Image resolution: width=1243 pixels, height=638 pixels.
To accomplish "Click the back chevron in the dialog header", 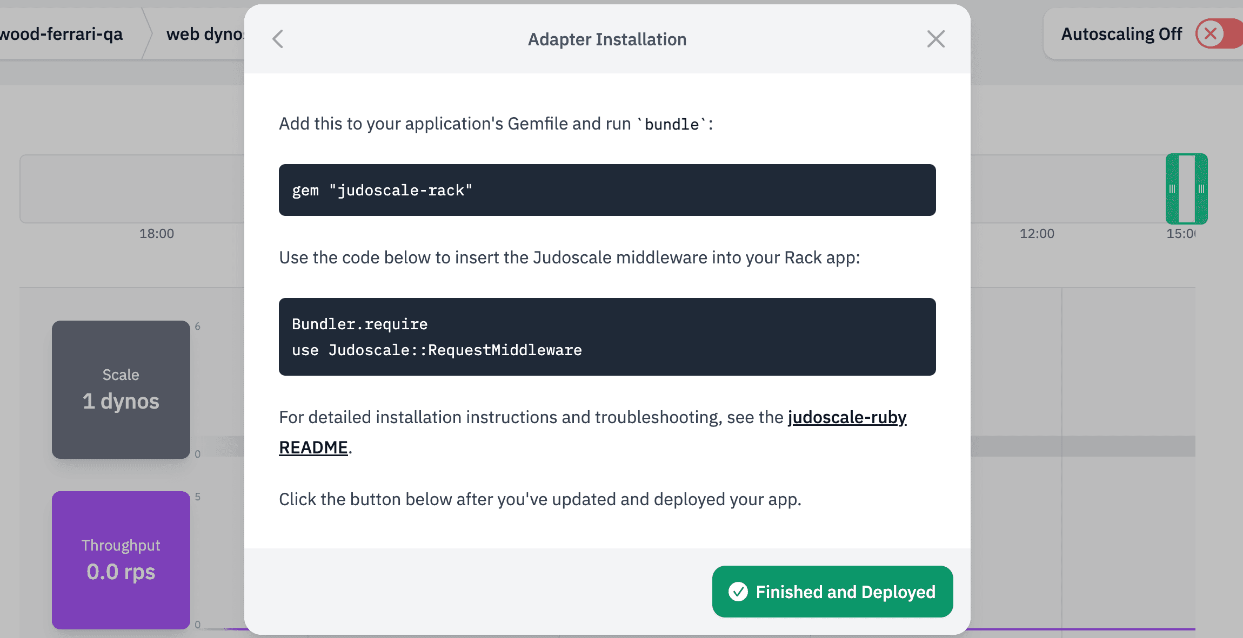I will click(x=277, y=38).
